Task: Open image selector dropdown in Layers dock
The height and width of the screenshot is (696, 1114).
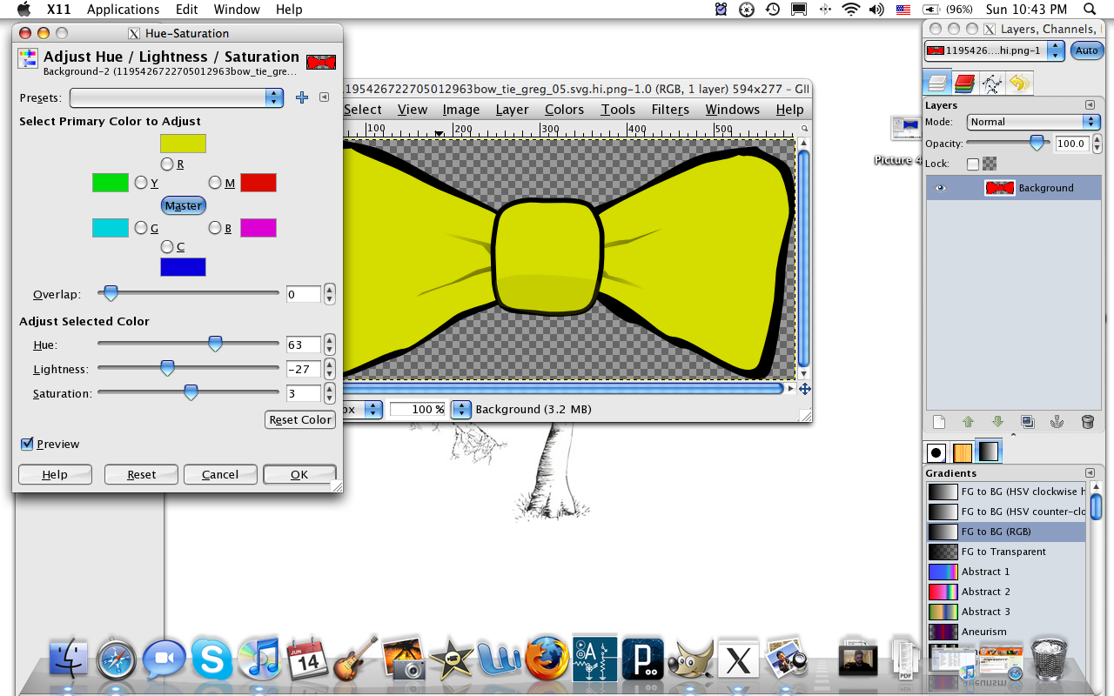Action: [995, 50]
